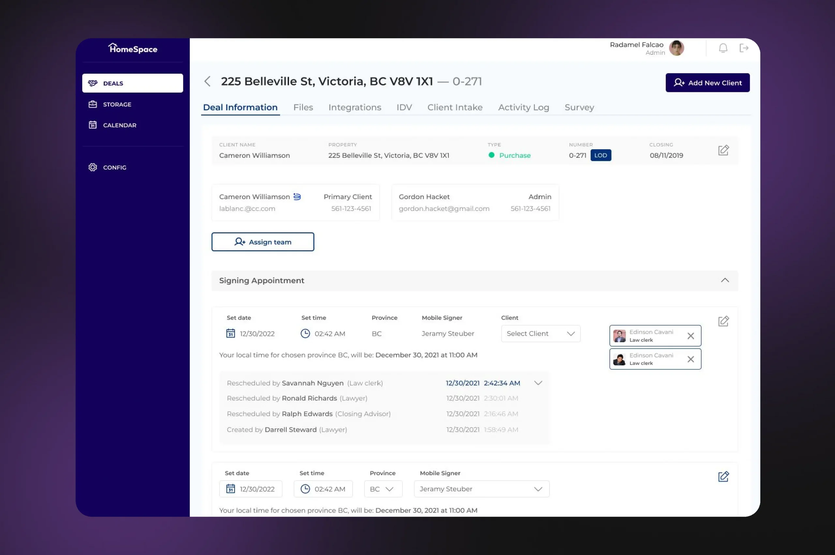Click edit icon on first signing appointment
This screenshot has height=555, width=835.
click(723, 321)
